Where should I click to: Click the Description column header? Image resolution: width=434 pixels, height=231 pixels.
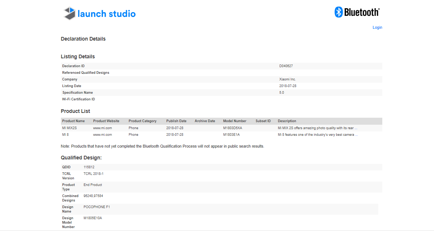287,121
